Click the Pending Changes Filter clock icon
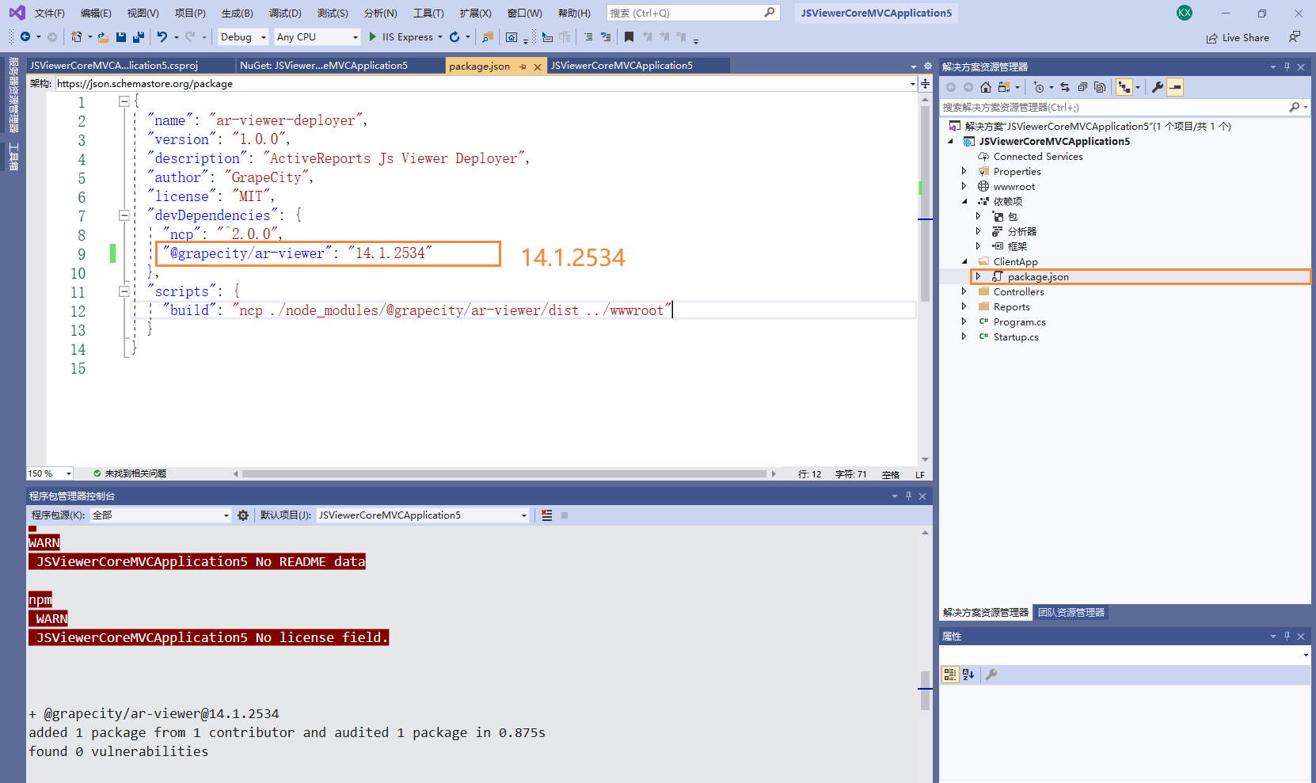This screenshot has height=783, width=1316. pos(1039,87)
